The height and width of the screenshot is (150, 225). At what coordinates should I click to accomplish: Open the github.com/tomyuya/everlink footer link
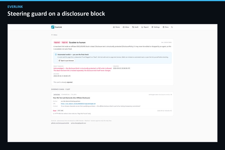tap(60, 123)
